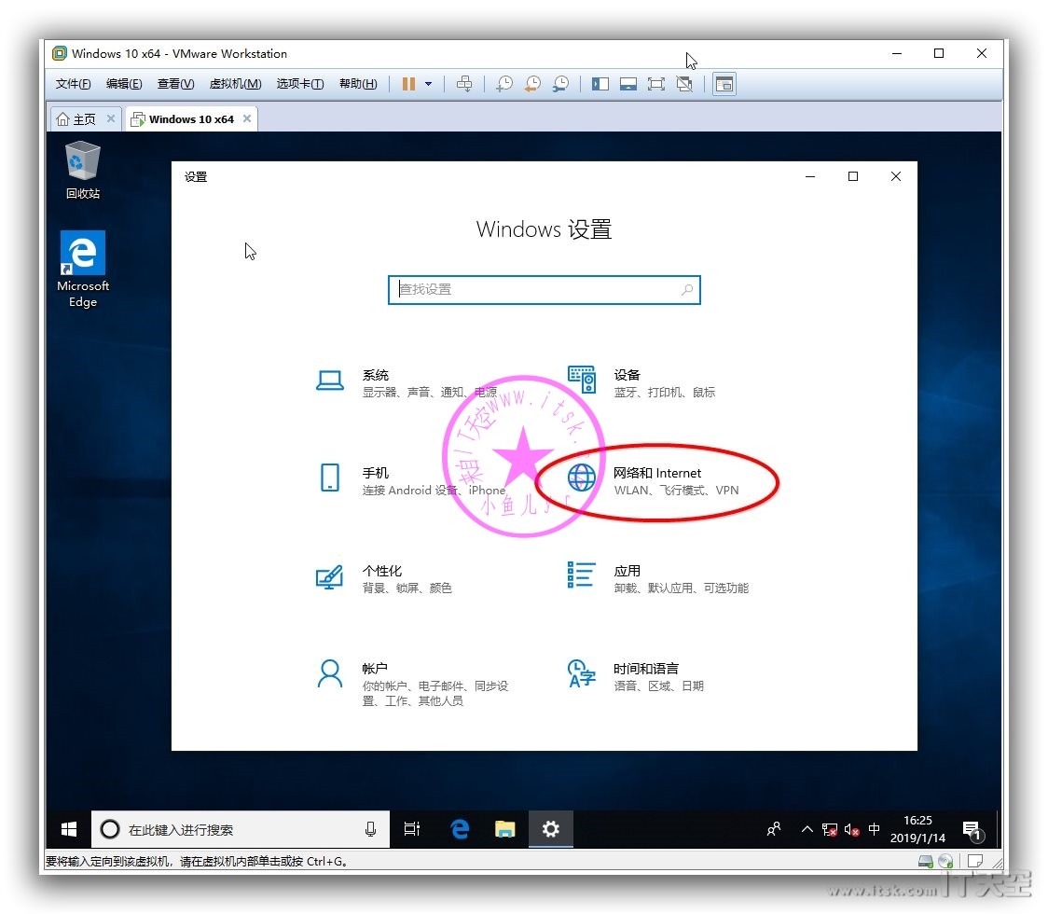Minimize the 设置 window
The width and height of the screenshot is (1048, 914).
pyautogui.click(x=810, y=176)
